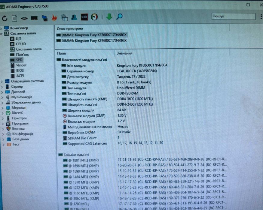Select Пам'ять in the tree
The image size is (263, 210).
click(x=20, y=55)
